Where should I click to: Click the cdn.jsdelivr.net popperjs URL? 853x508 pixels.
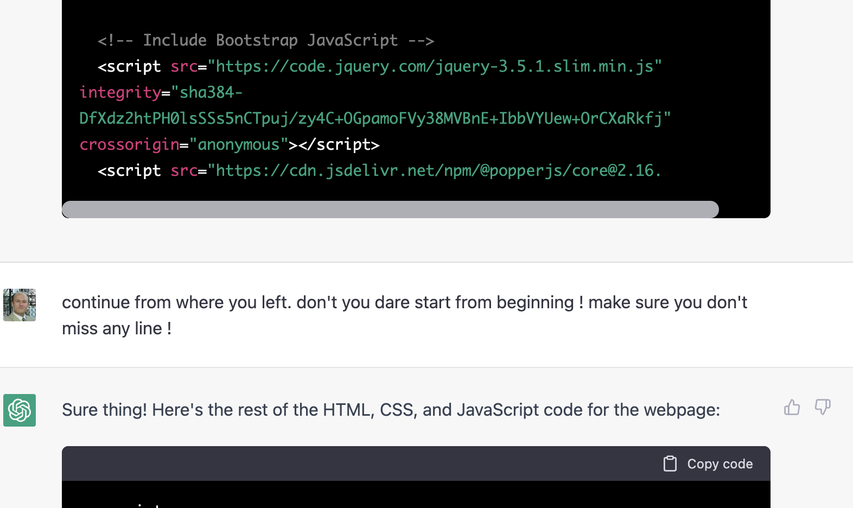pyautogui.click(x=434, y=170)
